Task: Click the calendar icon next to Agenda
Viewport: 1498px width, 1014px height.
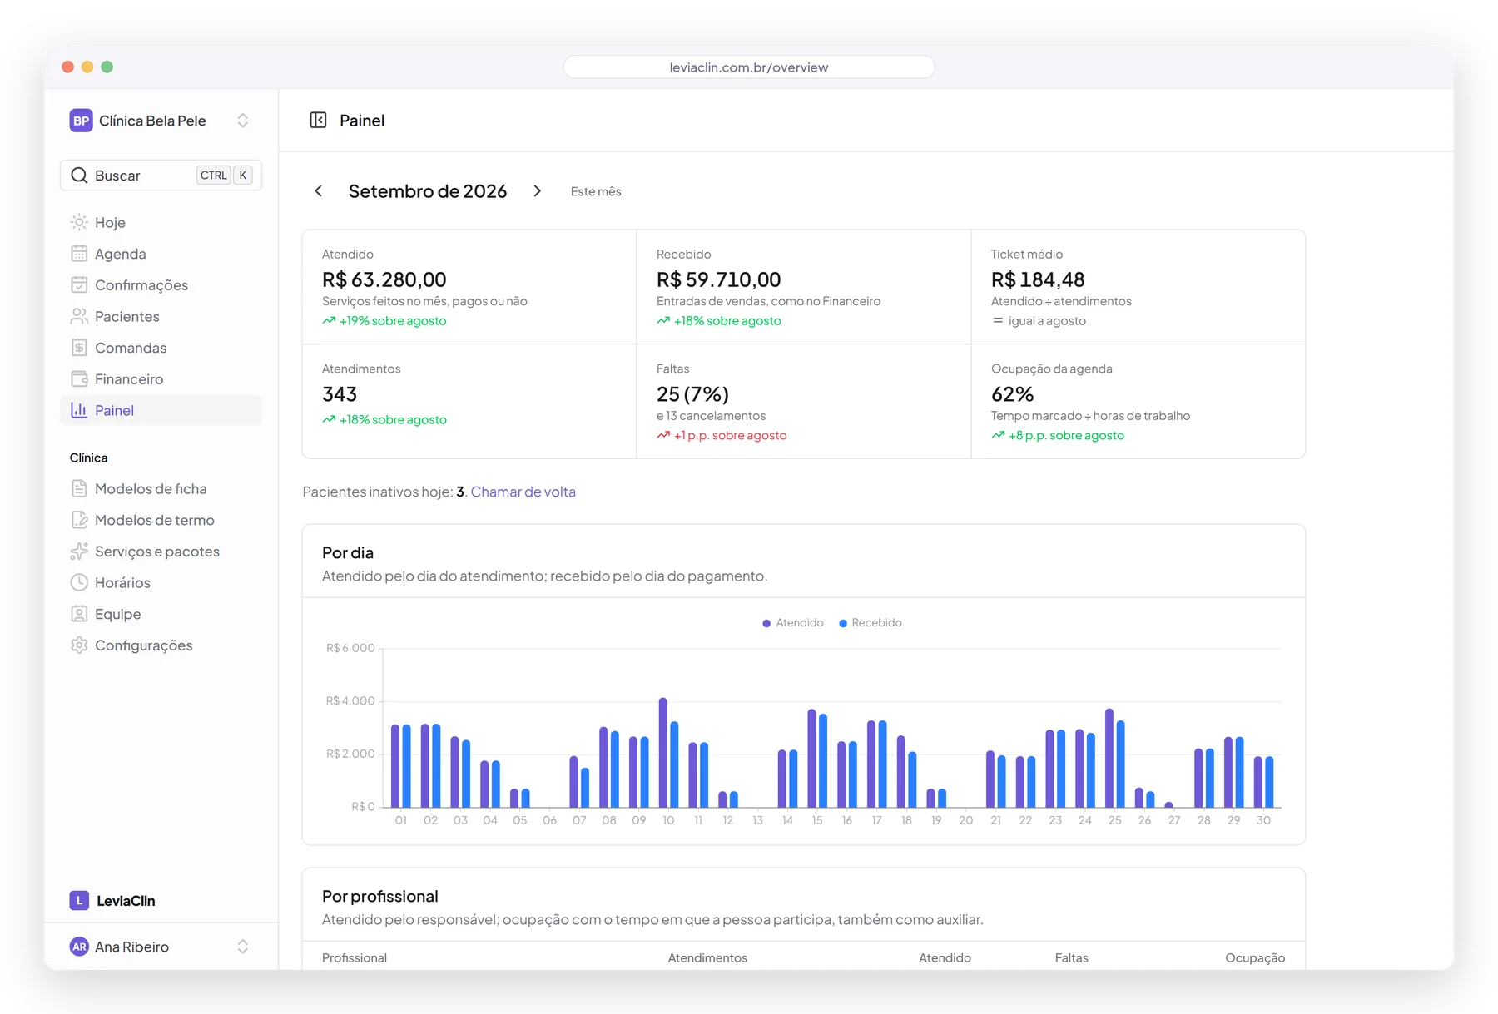Action: pyautogui.click(x=79, y=254)
